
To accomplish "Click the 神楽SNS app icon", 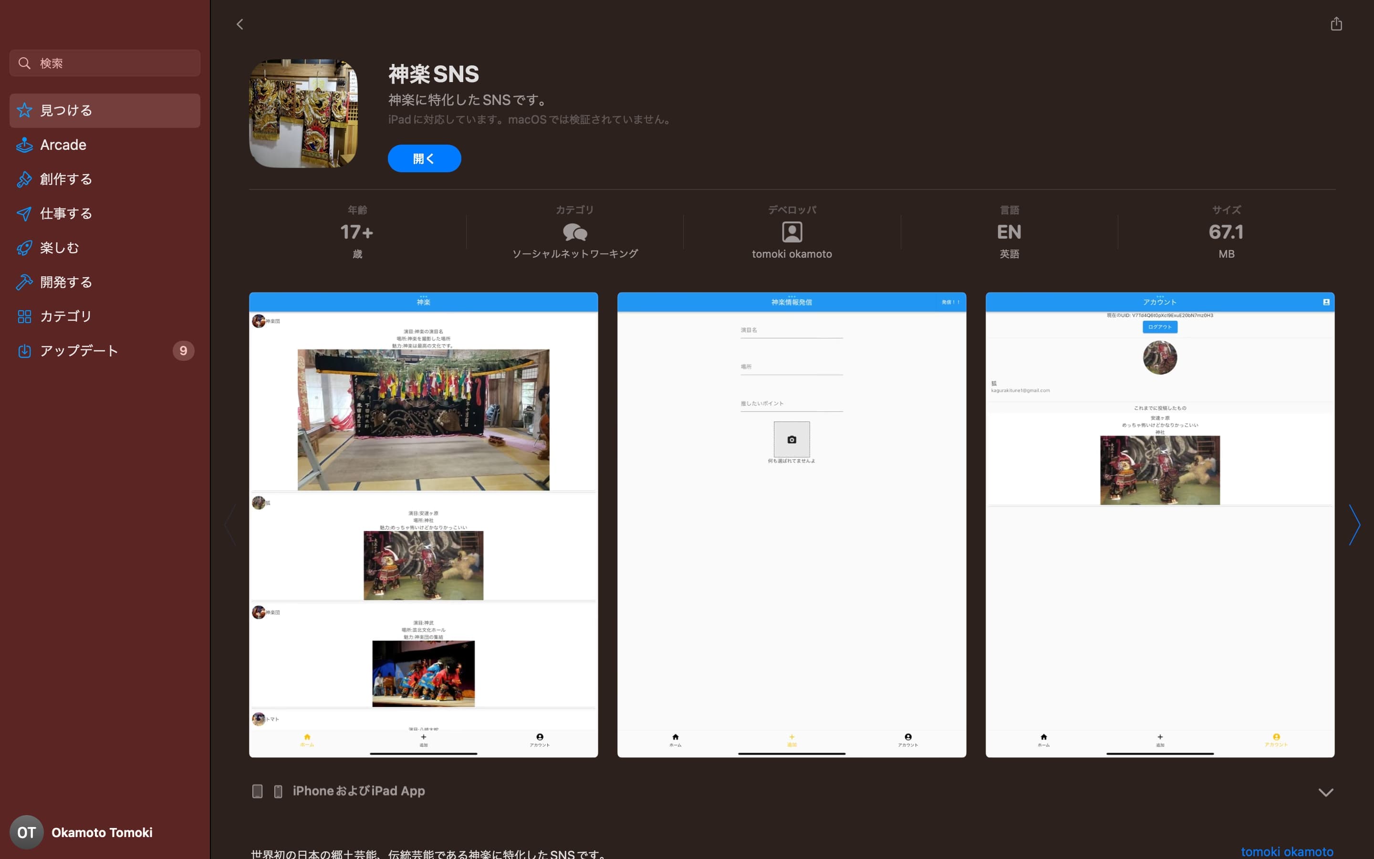I will [303, 114].
